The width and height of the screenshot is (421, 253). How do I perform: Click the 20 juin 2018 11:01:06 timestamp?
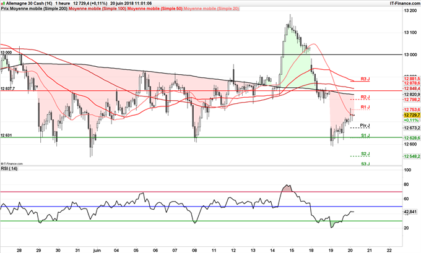click(x=131, y=4)
